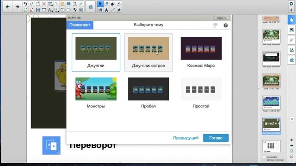Open the list menu icon in dialog
Image resolution: width=296 pixels, height=166 pixels.
[215, 25]
